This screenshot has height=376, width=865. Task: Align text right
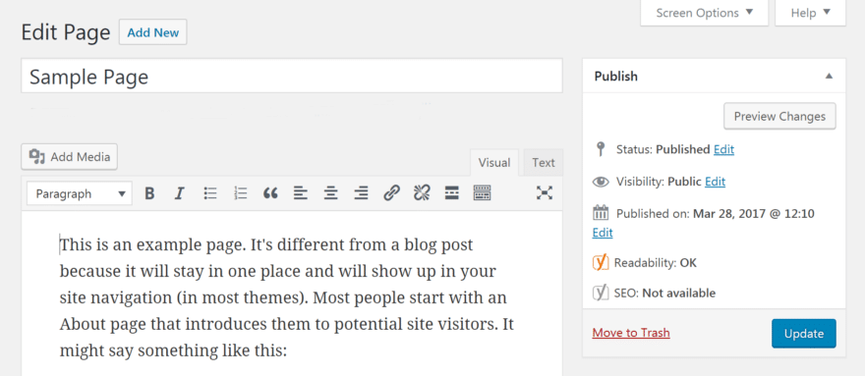[362, 193]
